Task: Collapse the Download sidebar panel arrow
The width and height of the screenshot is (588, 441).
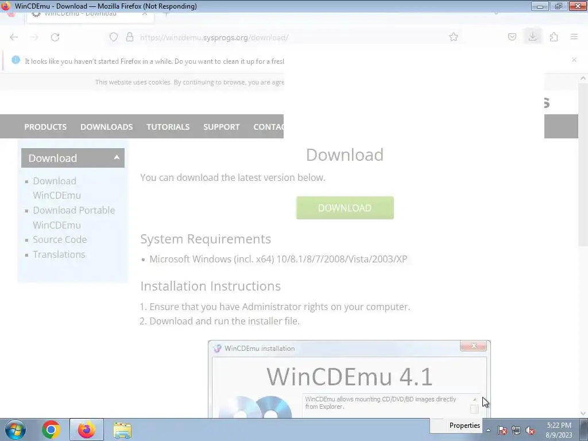Action: [117, 157]
